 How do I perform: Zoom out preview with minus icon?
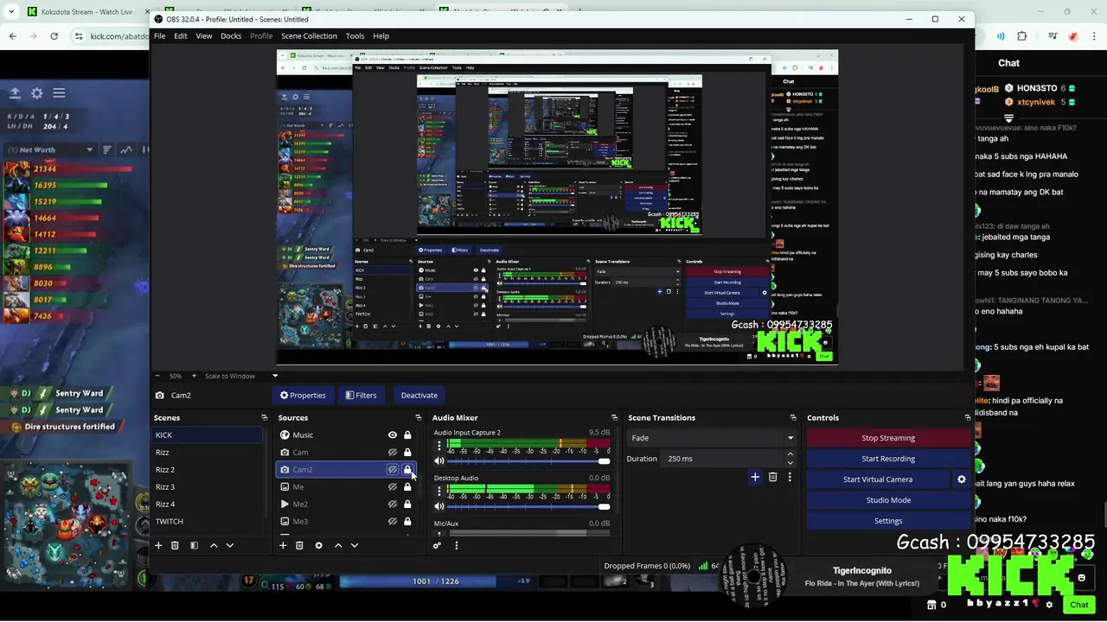tap(158, 376)
